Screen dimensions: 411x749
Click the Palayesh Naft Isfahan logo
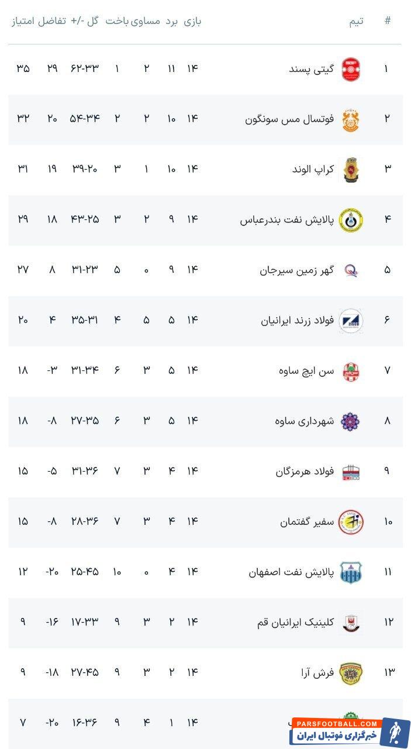(350, 572)
